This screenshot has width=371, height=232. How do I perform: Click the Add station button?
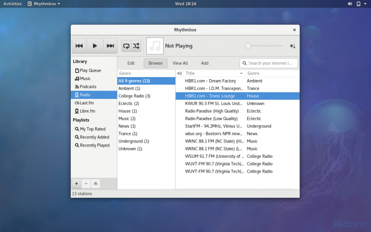tap(204, 63)
